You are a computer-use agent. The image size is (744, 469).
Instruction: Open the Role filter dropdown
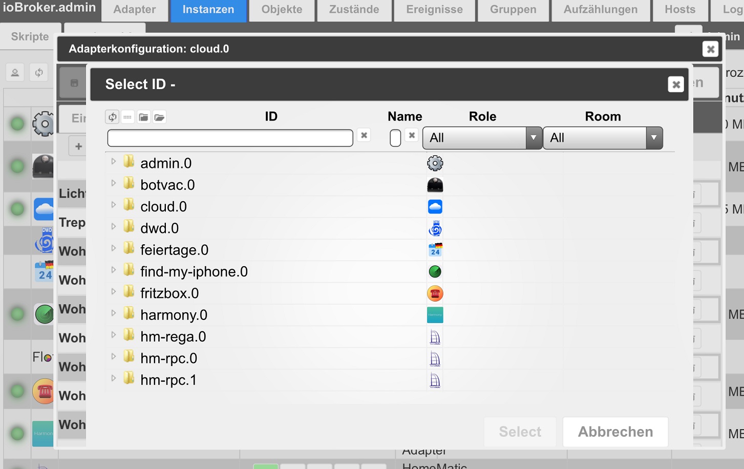click(x=482, y=138)
